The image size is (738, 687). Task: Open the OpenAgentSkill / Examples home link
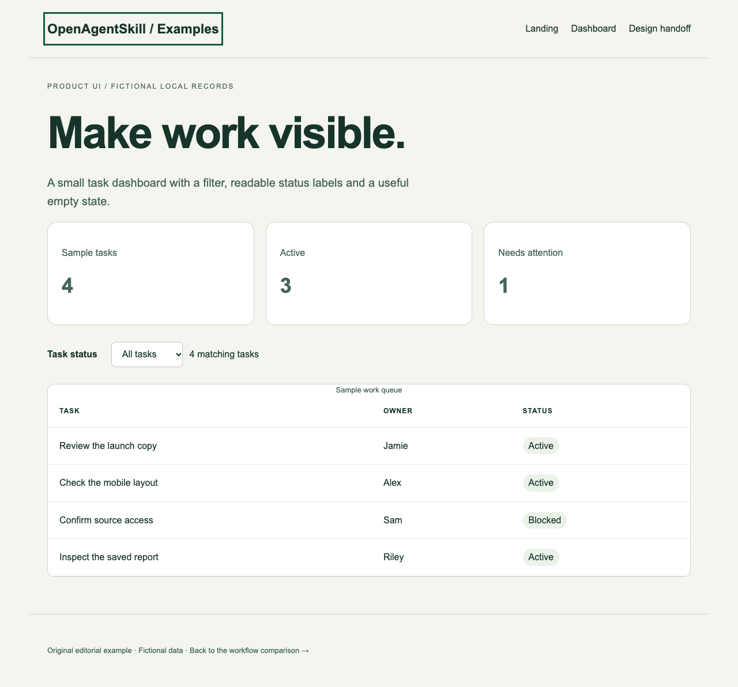pos(133,29)
